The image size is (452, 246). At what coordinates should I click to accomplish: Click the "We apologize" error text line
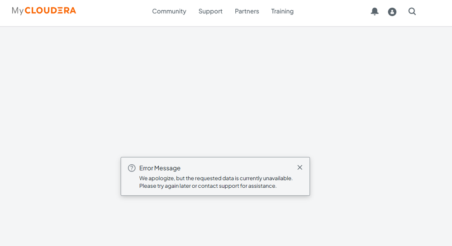tap(216, 178)
